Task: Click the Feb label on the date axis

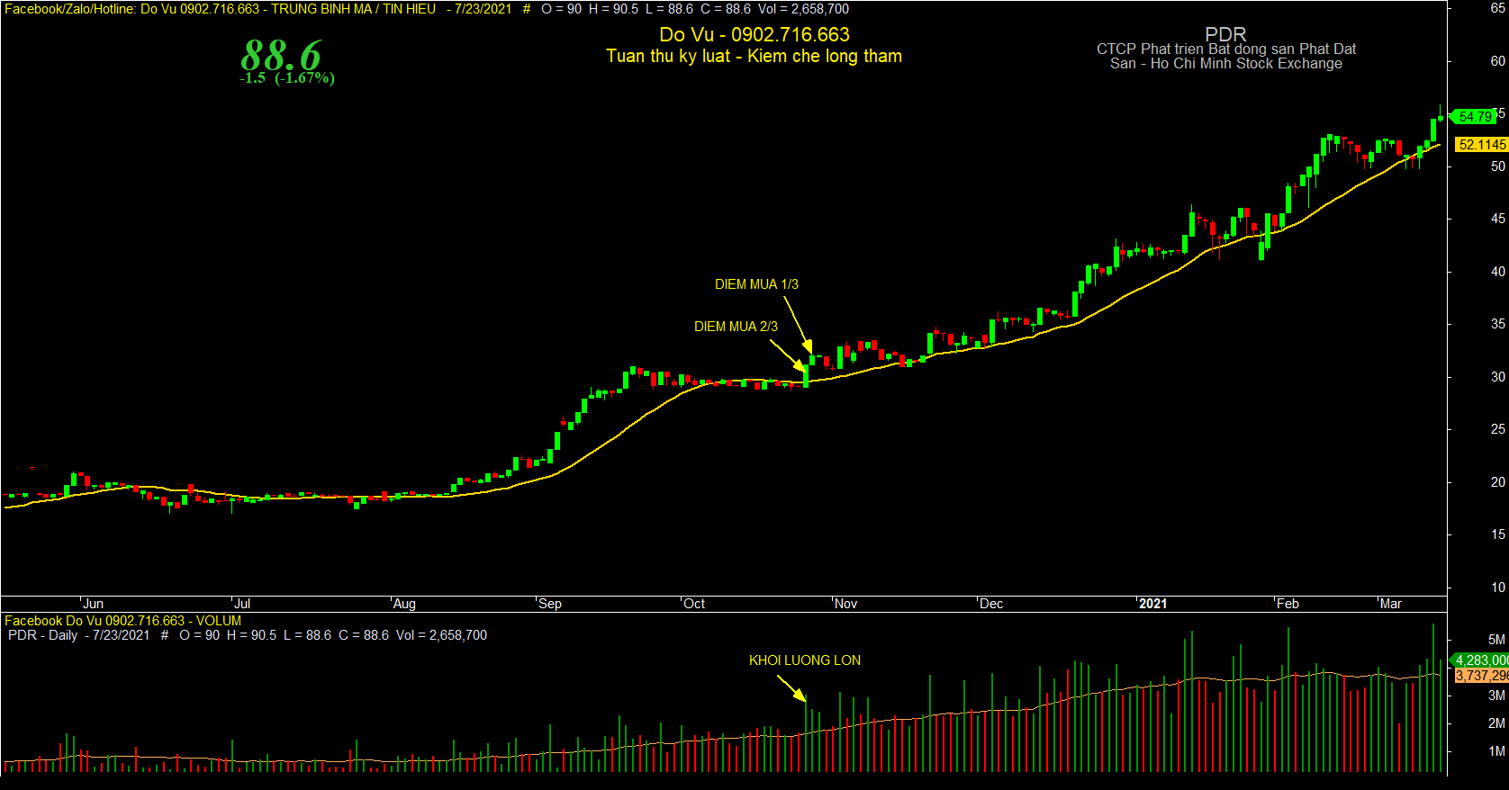Action: pos(1288,604)
